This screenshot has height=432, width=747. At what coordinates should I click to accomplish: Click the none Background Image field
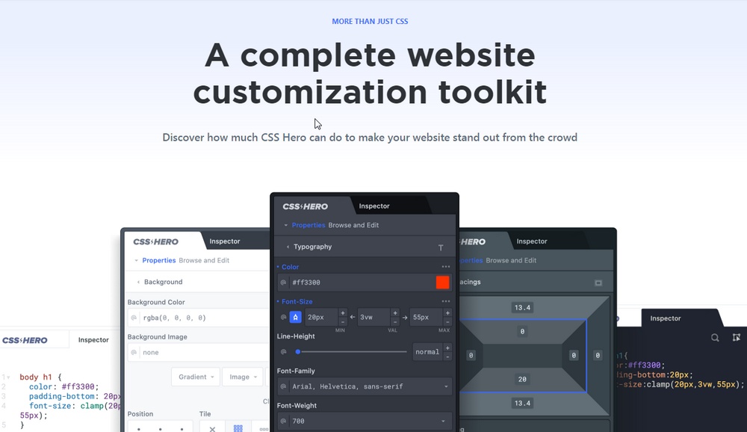coord(198,352)
